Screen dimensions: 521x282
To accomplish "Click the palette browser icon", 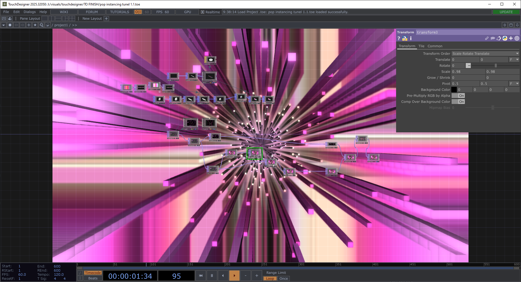I will coord(4,19).
